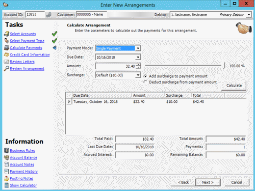Click the percentage slider thumb
The image size is (255, 191).
pos(224,66)
